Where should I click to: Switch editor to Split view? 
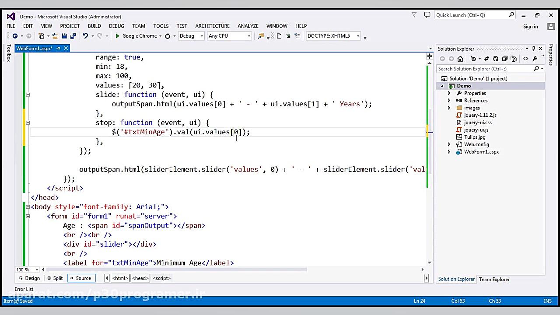click(x=55, y=278)
